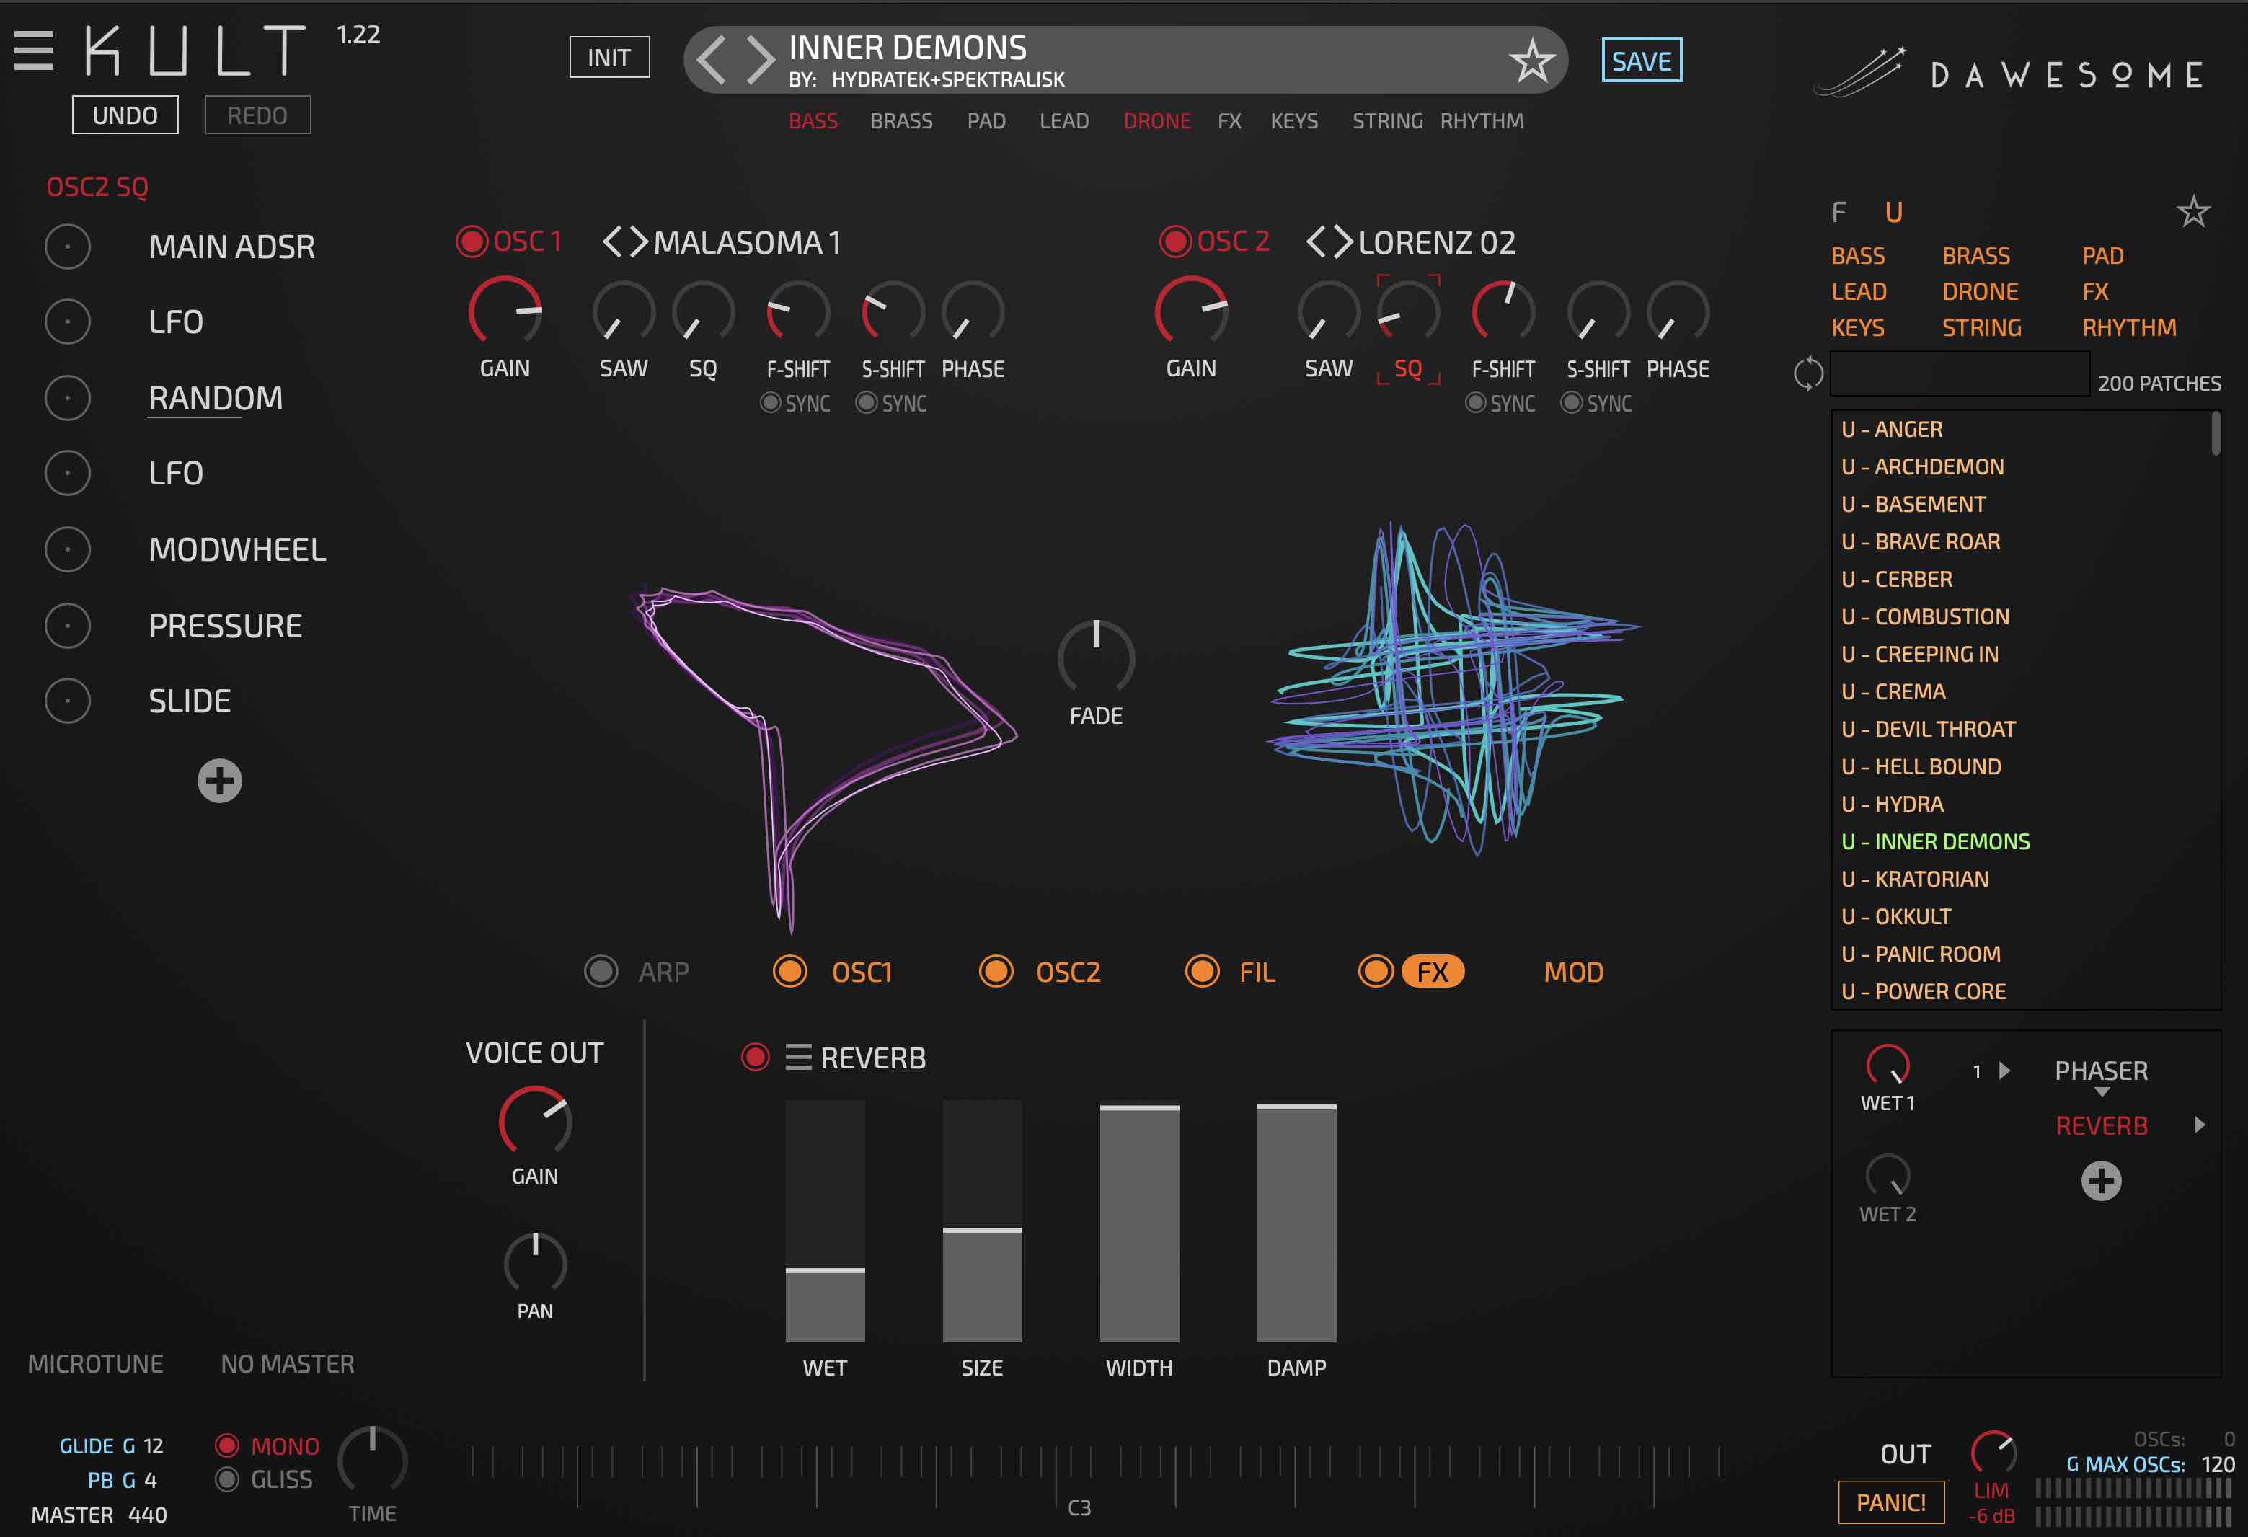Click the Wet 1 knob

[1888, 1065]
